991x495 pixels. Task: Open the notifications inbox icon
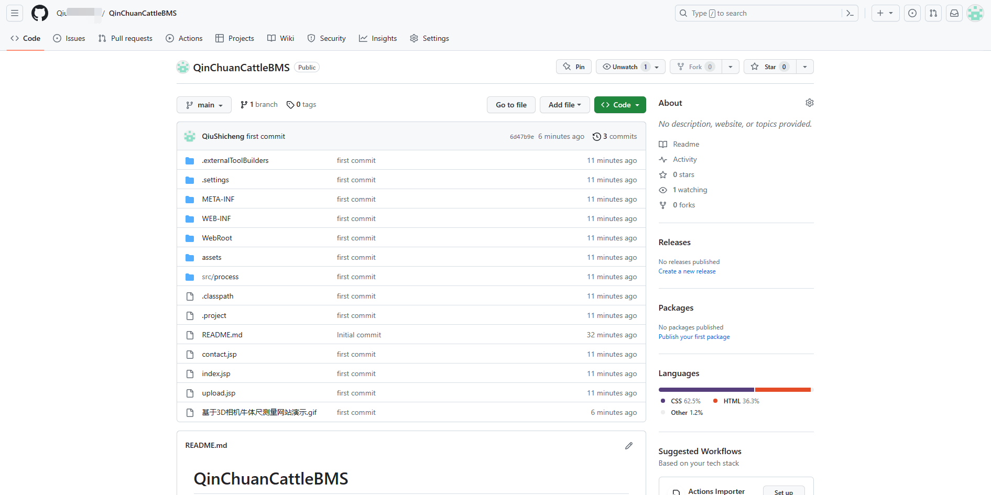coord(954,13)
